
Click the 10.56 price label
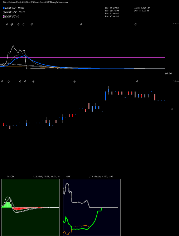pos(168,74)
